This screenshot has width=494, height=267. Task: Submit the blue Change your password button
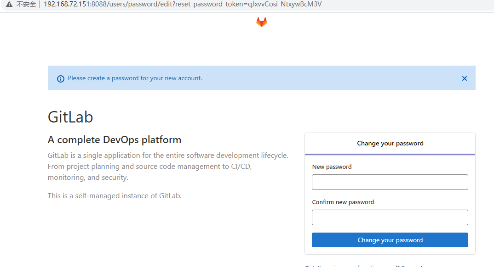(390, 240)
